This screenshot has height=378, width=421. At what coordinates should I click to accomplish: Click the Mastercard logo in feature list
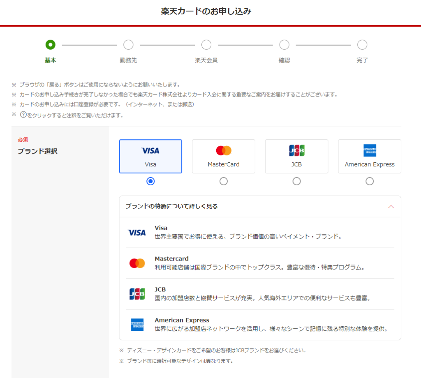point(137,263)
